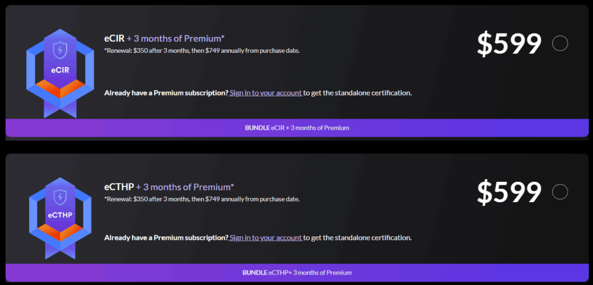Open the sign in link in eCIR card
This screenshot has height=285, width=593.
(266, 93)
